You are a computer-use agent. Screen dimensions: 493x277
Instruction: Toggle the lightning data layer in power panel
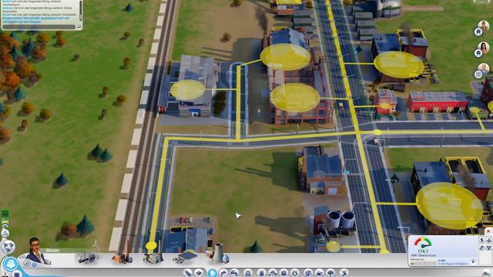[482, 240]
